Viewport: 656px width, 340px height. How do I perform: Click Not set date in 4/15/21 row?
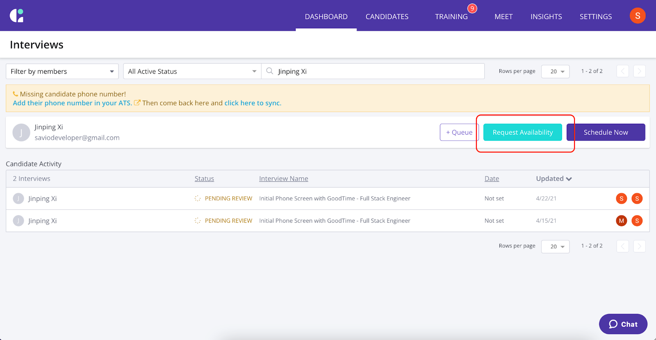(494, 220)
